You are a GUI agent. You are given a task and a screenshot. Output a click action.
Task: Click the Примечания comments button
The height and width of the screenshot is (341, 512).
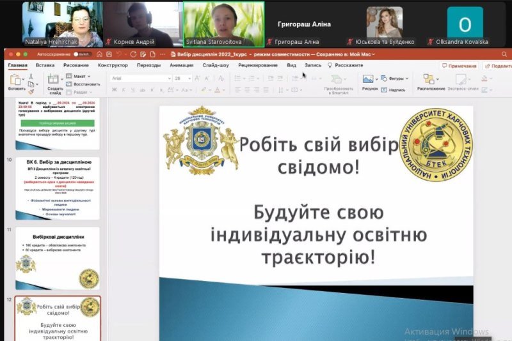point(459,66)
